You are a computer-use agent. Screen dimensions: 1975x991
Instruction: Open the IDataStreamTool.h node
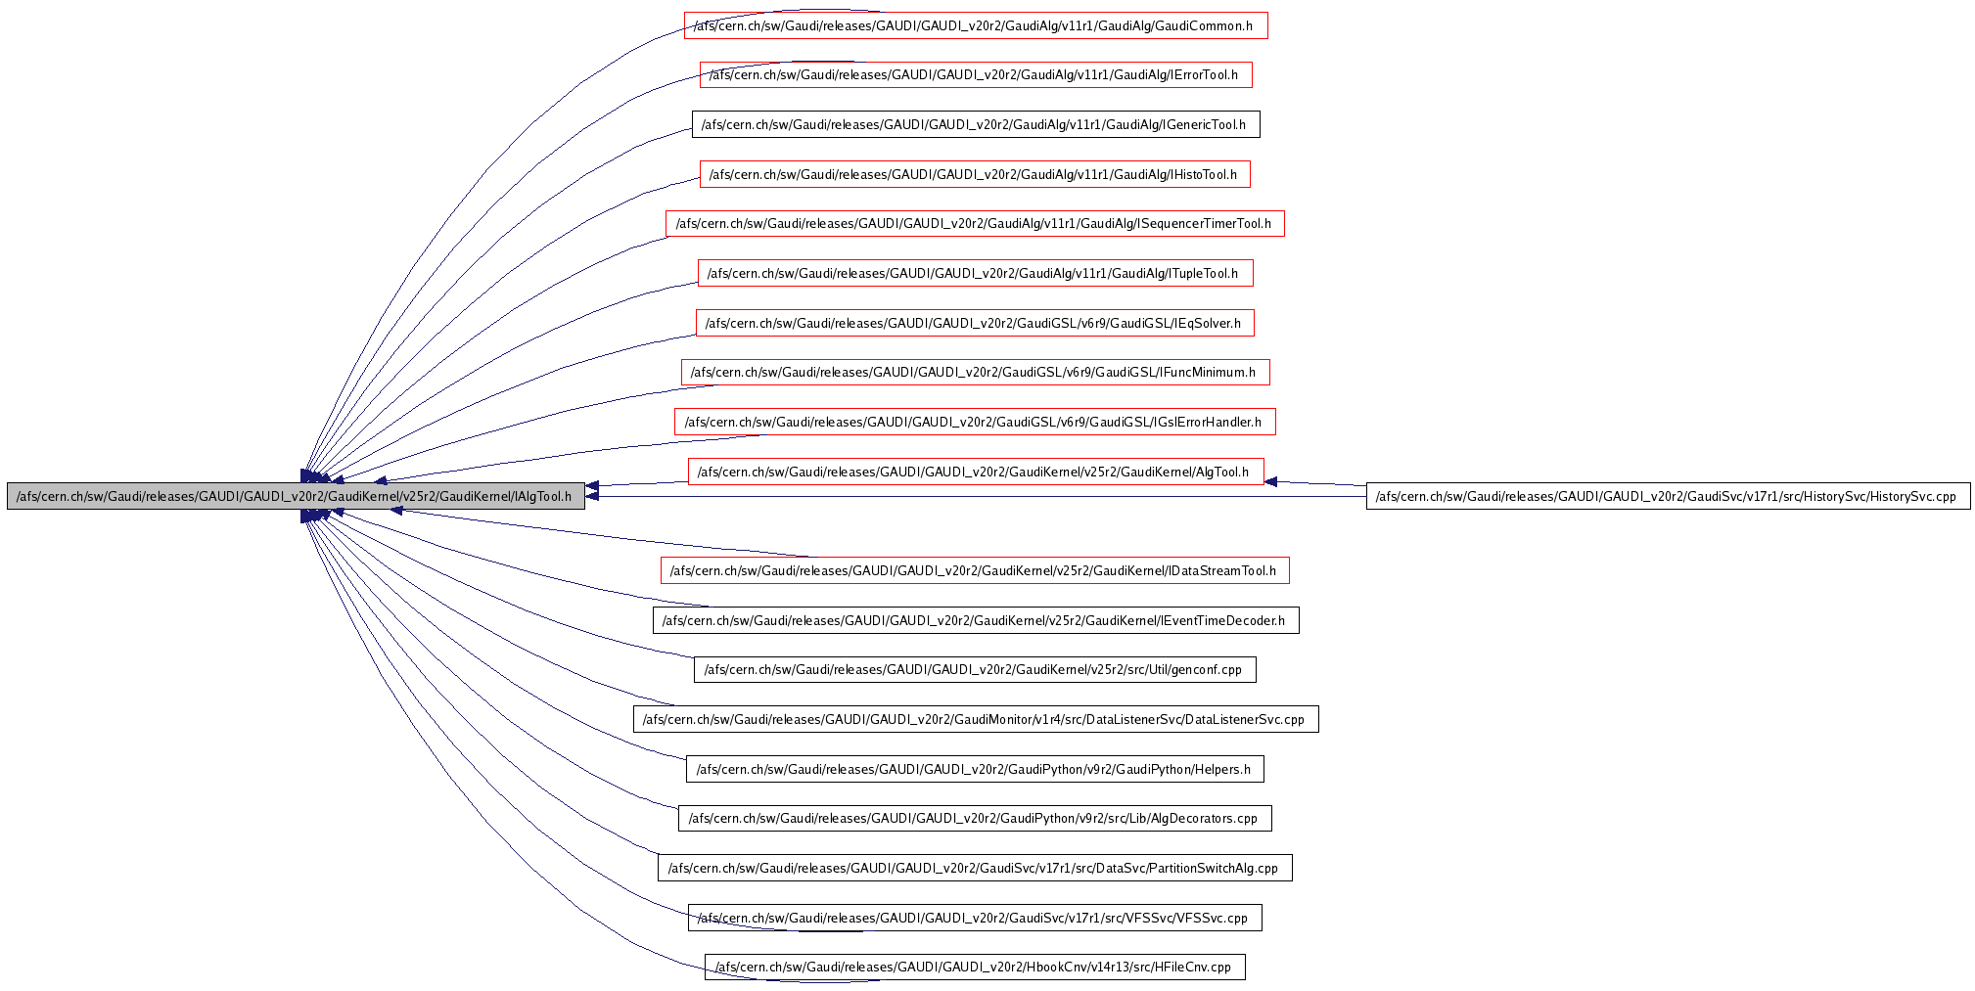click(975, 571)
